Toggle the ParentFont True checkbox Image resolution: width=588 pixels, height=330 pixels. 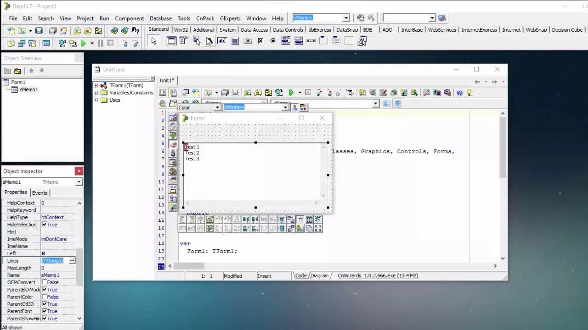45,311
